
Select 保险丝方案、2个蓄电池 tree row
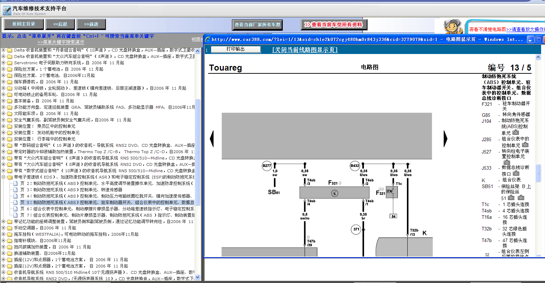coord(54,76)
